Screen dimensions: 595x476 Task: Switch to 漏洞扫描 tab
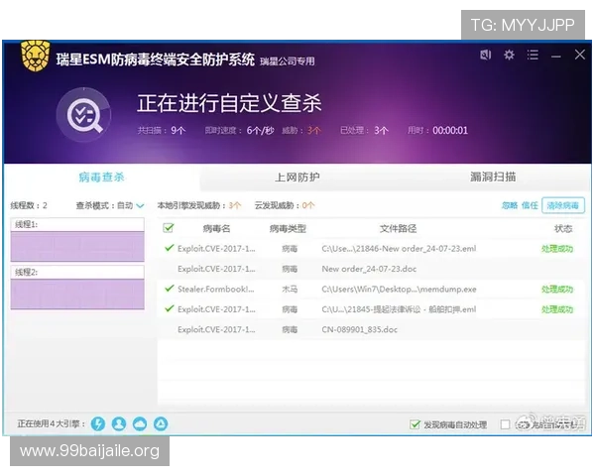pos(493,177)
